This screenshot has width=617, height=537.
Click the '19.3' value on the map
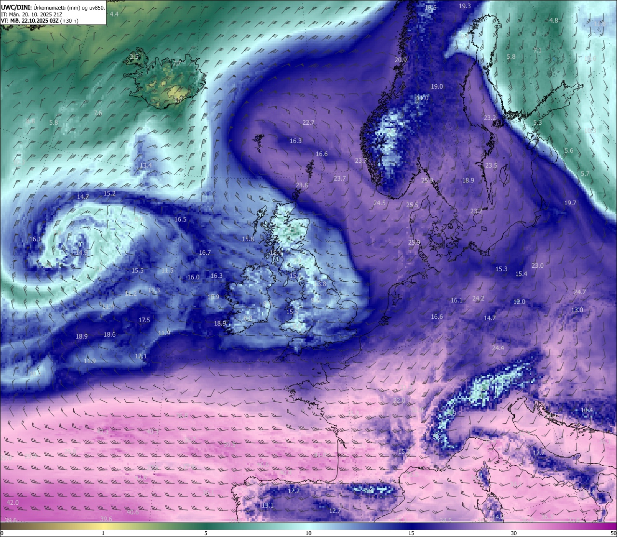tap(465, 6)
